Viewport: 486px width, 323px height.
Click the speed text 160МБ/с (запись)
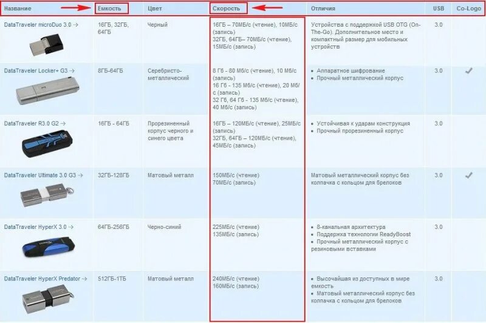point(236,286)
